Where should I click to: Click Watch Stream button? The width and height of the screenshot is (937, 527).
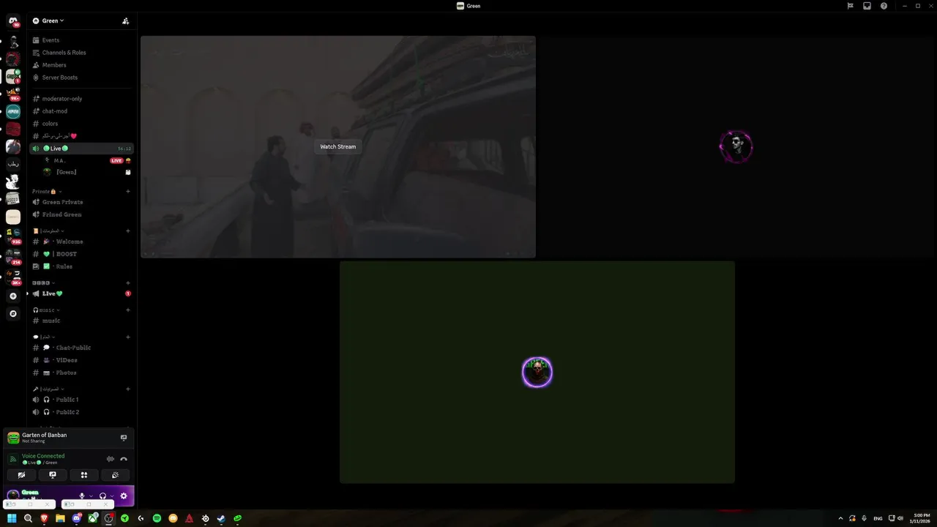pos(338,146)
